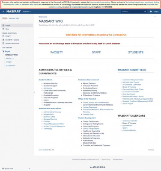The height and width of the screenshot is (171, 161).
Task: Open Events at MassArt calendar link
Action: click(129, 130)
